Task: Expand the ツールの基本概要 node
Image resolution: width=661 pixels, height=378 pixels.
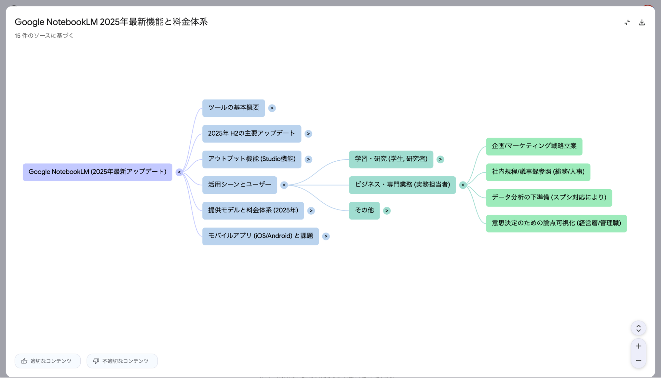Action: (x=272, y=108)
